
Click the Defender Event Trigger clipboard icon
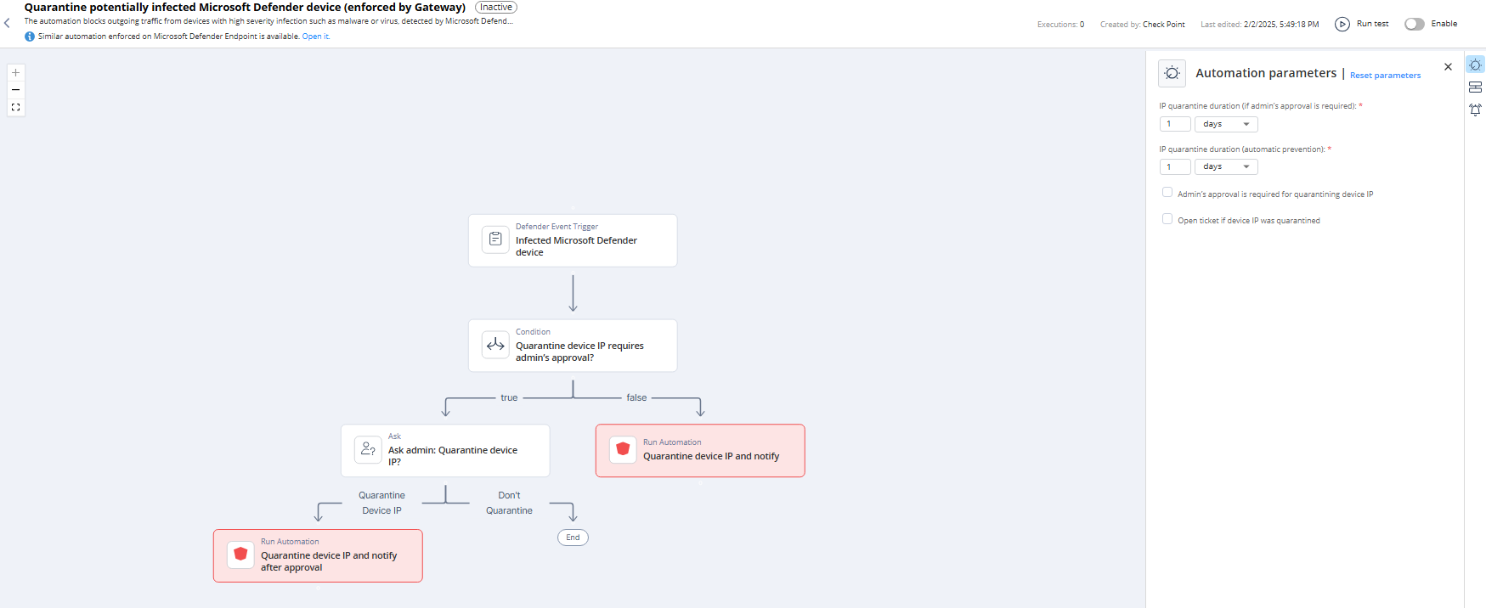point(495,239)
